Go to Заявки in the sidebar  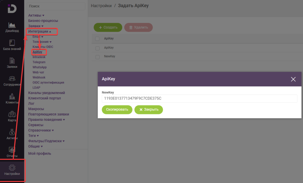pos(12,63)
